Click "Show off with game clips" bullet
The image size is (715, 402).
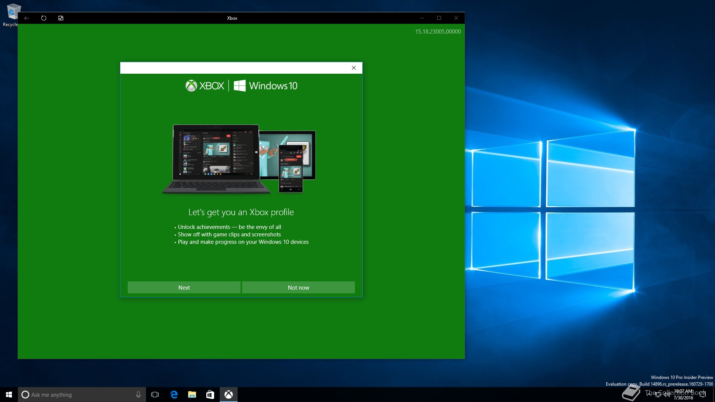(229, 234)
